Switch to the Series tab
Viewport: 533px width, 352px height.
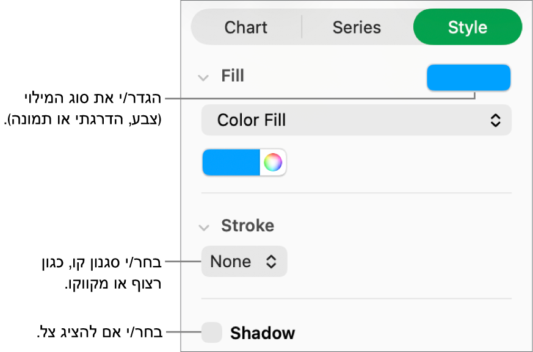(357, 27)
